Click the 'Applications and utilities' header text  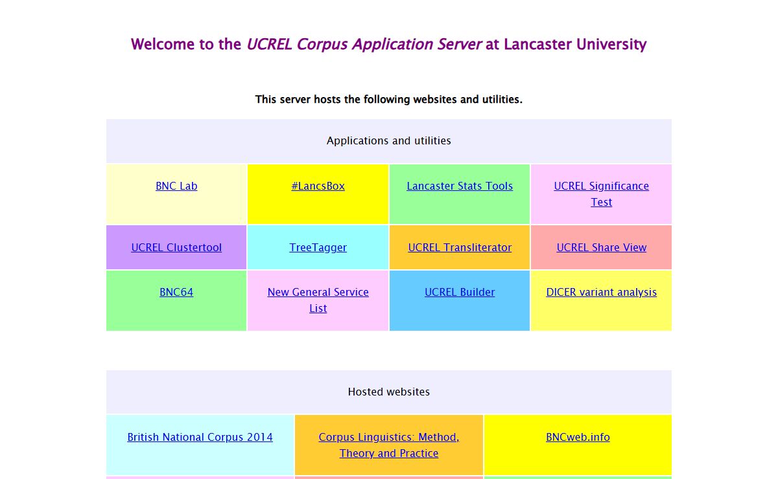(x=389, y=140)
